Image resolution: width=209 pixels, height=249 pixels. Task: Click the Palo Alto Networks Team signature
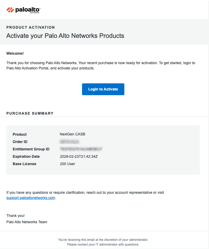tap(27, 222)
